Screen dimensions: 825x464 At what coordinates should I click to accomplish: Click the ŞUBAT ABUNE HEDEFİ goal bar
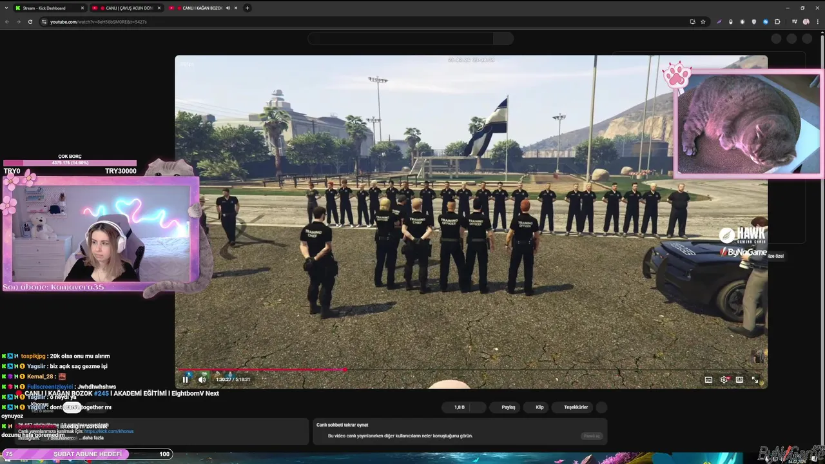click(x=87, y=454)
